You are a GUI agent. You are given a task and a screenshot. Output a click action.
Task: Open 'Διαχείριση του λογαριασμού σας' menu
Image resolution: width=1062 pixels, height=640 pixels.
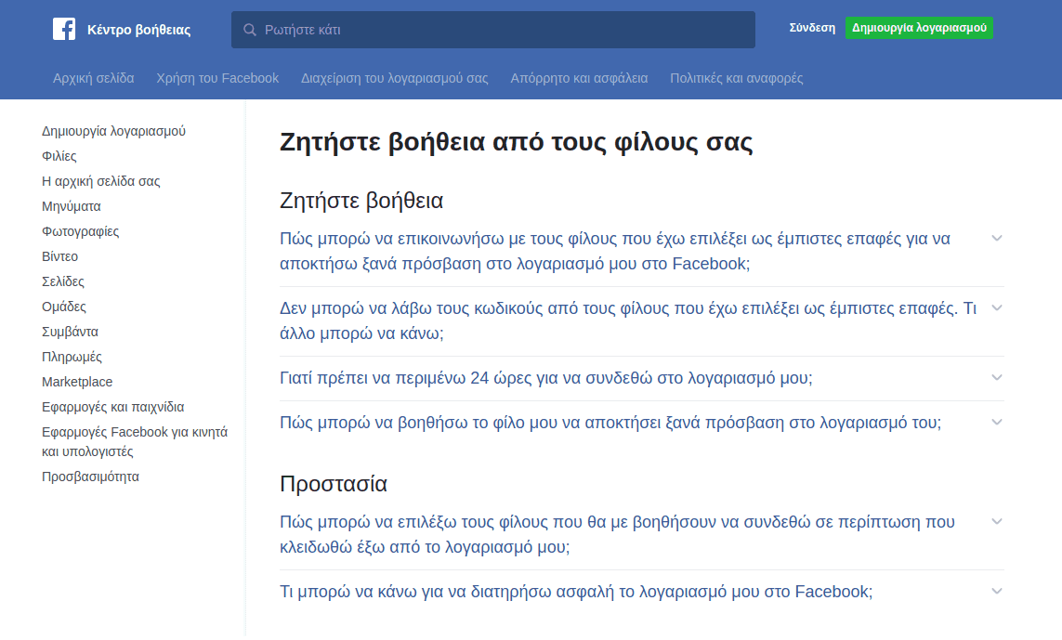[x=394, y=78]
